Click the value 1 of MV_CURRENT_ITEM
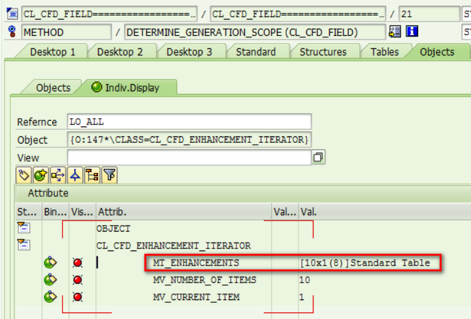This screenshot has width=471, height=319. (x=302, y=297)
